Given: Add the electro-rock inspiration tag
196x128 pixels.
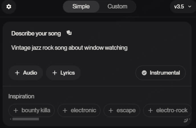Looking at the screenshot, I should tap(167, 110).
